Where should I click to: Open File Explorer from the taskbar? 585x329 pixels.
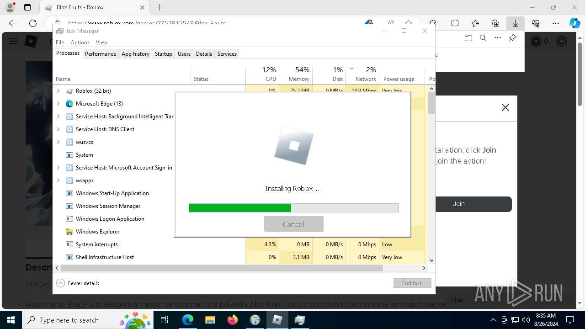[210, 320]
